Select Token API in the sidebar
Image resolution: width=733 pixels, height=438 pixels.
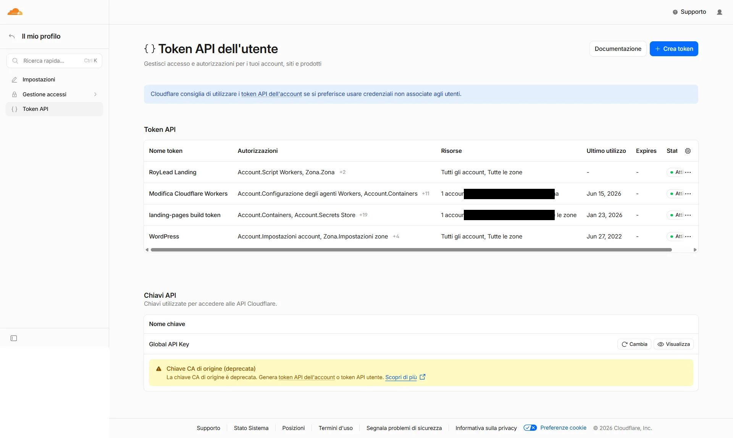point(54,109)
